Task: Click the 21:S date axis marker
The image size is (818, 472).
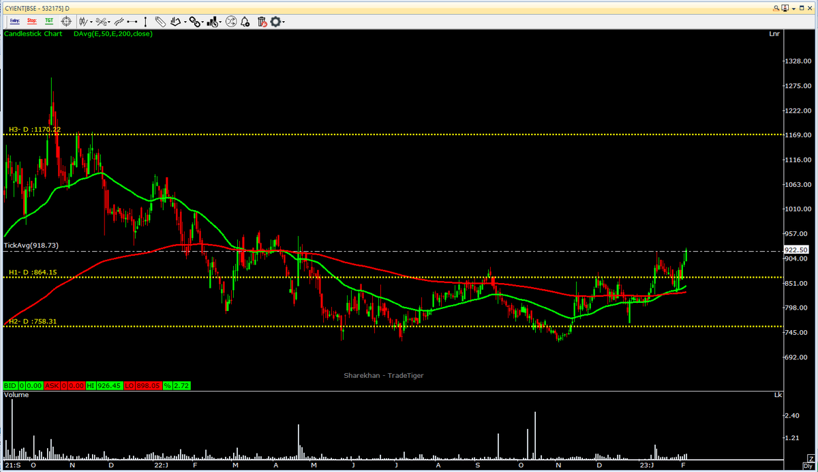Action: [13, 464]
